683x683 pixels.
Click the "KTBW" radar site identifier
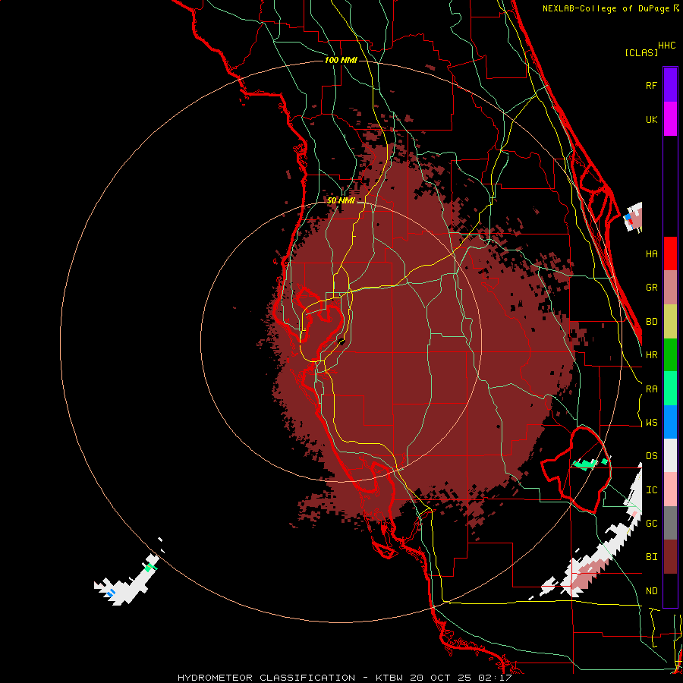(x=389, y=678)
